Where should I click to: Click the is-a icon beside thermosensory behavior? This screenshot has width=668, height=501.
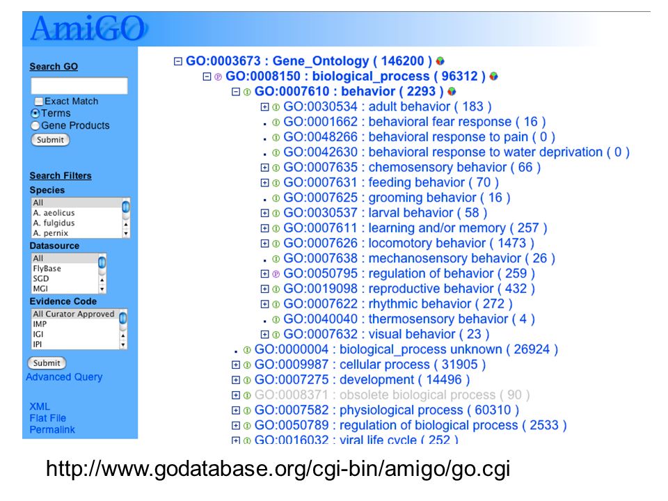click(276, 319)
